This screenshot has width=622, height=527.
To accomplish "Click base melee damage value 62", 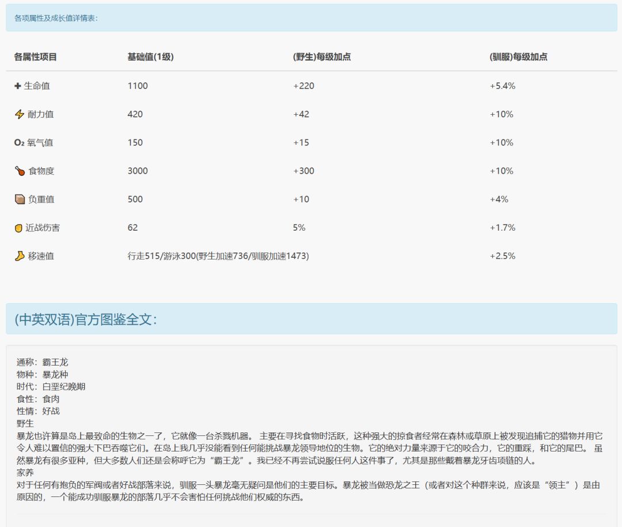I will [132, 228].
